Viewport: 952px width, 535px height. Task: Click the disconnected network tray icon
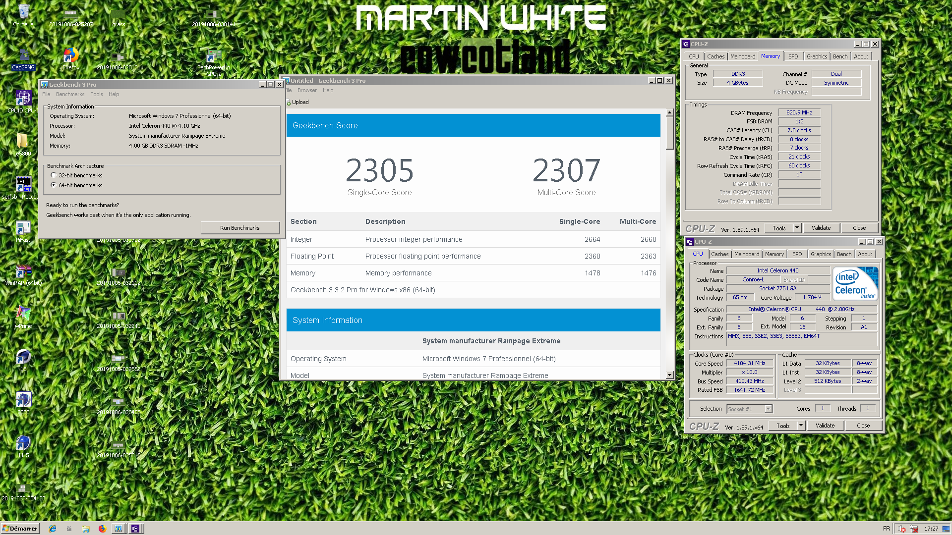tap(914, 529)
